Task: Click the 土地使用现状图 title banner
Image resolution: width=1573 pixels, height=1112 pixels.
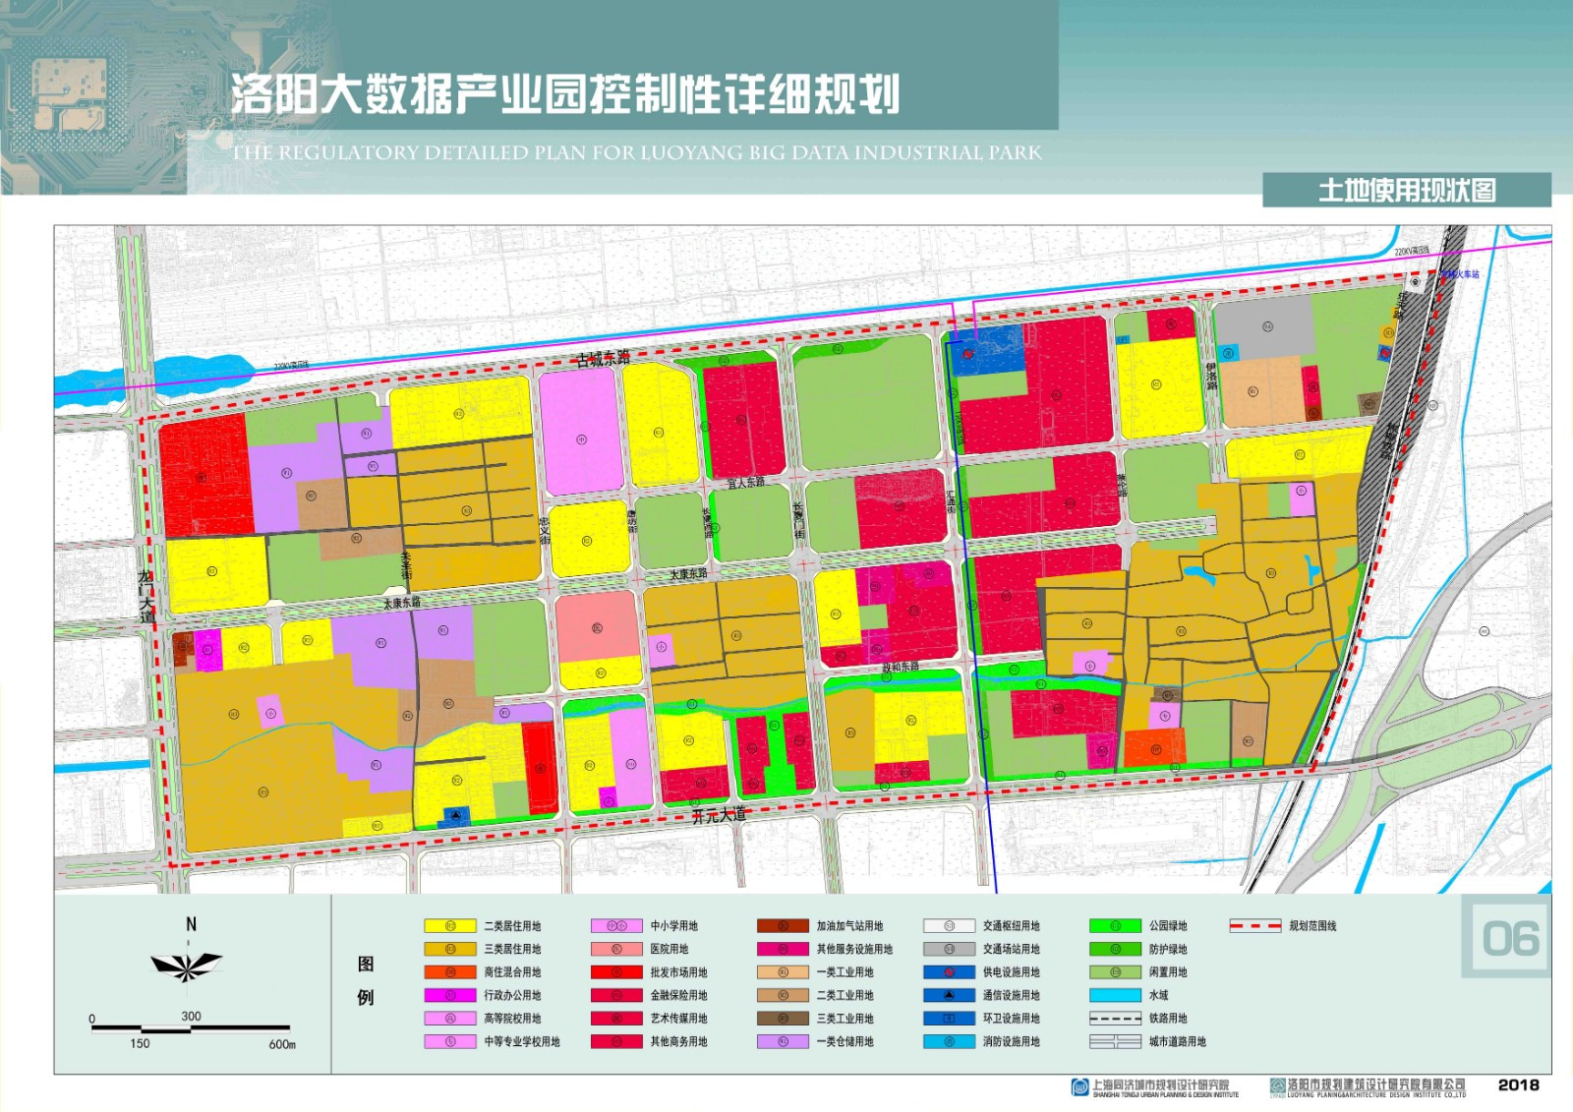Action: 1407,190
